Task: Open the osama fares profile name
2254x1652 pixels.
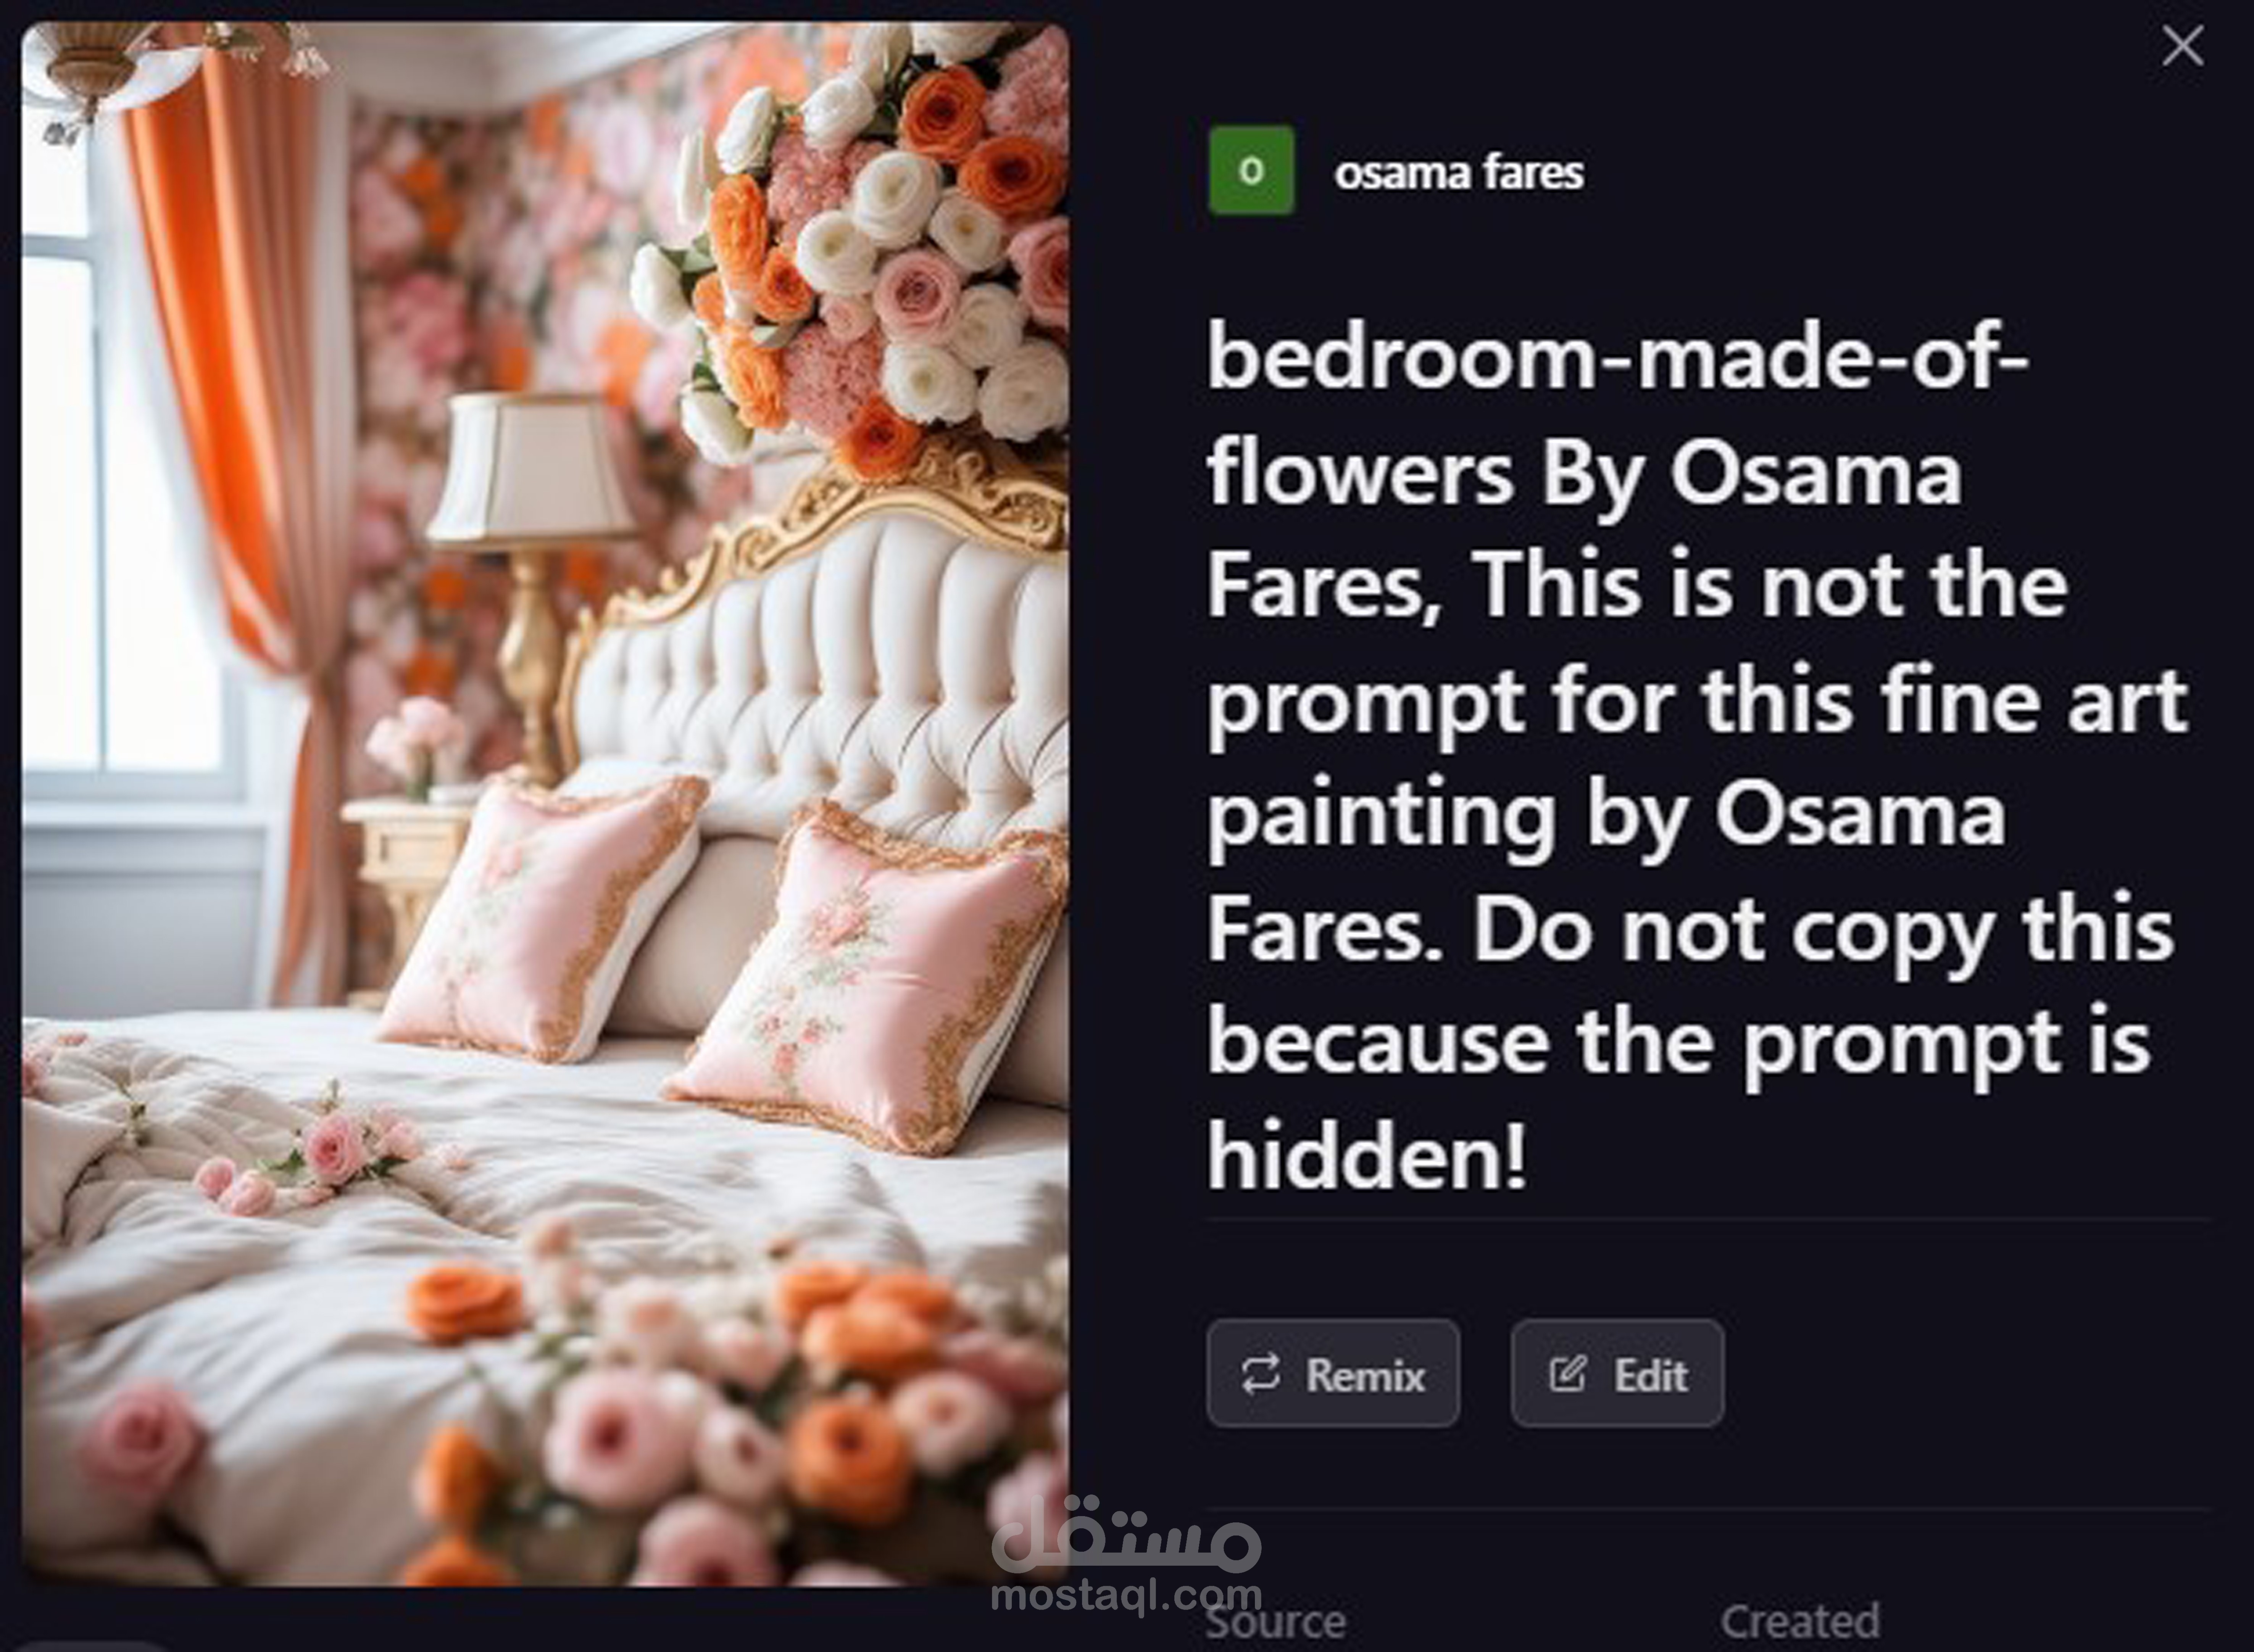Action: click(1459, 172)
